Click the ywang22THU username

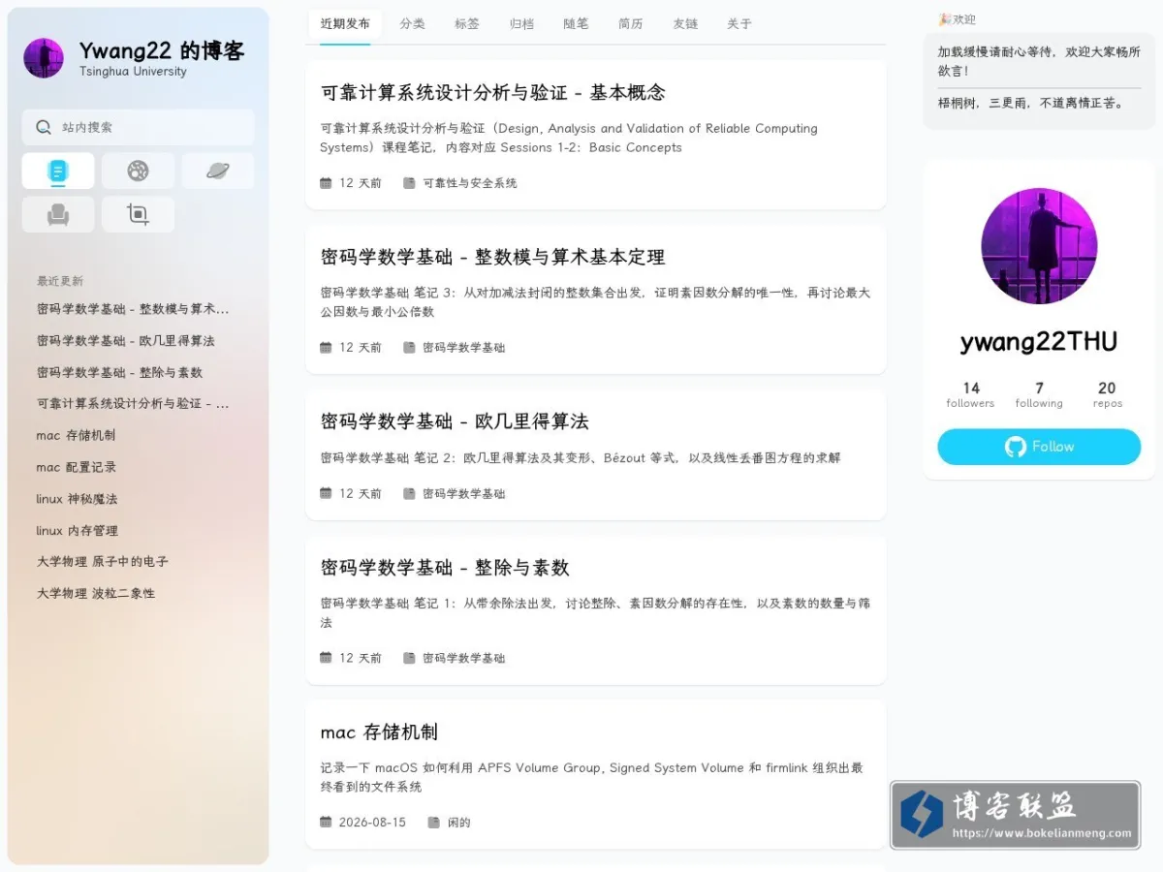1039,341
